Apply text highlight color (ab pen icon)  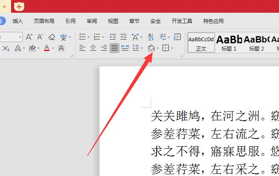coord(32,48)
